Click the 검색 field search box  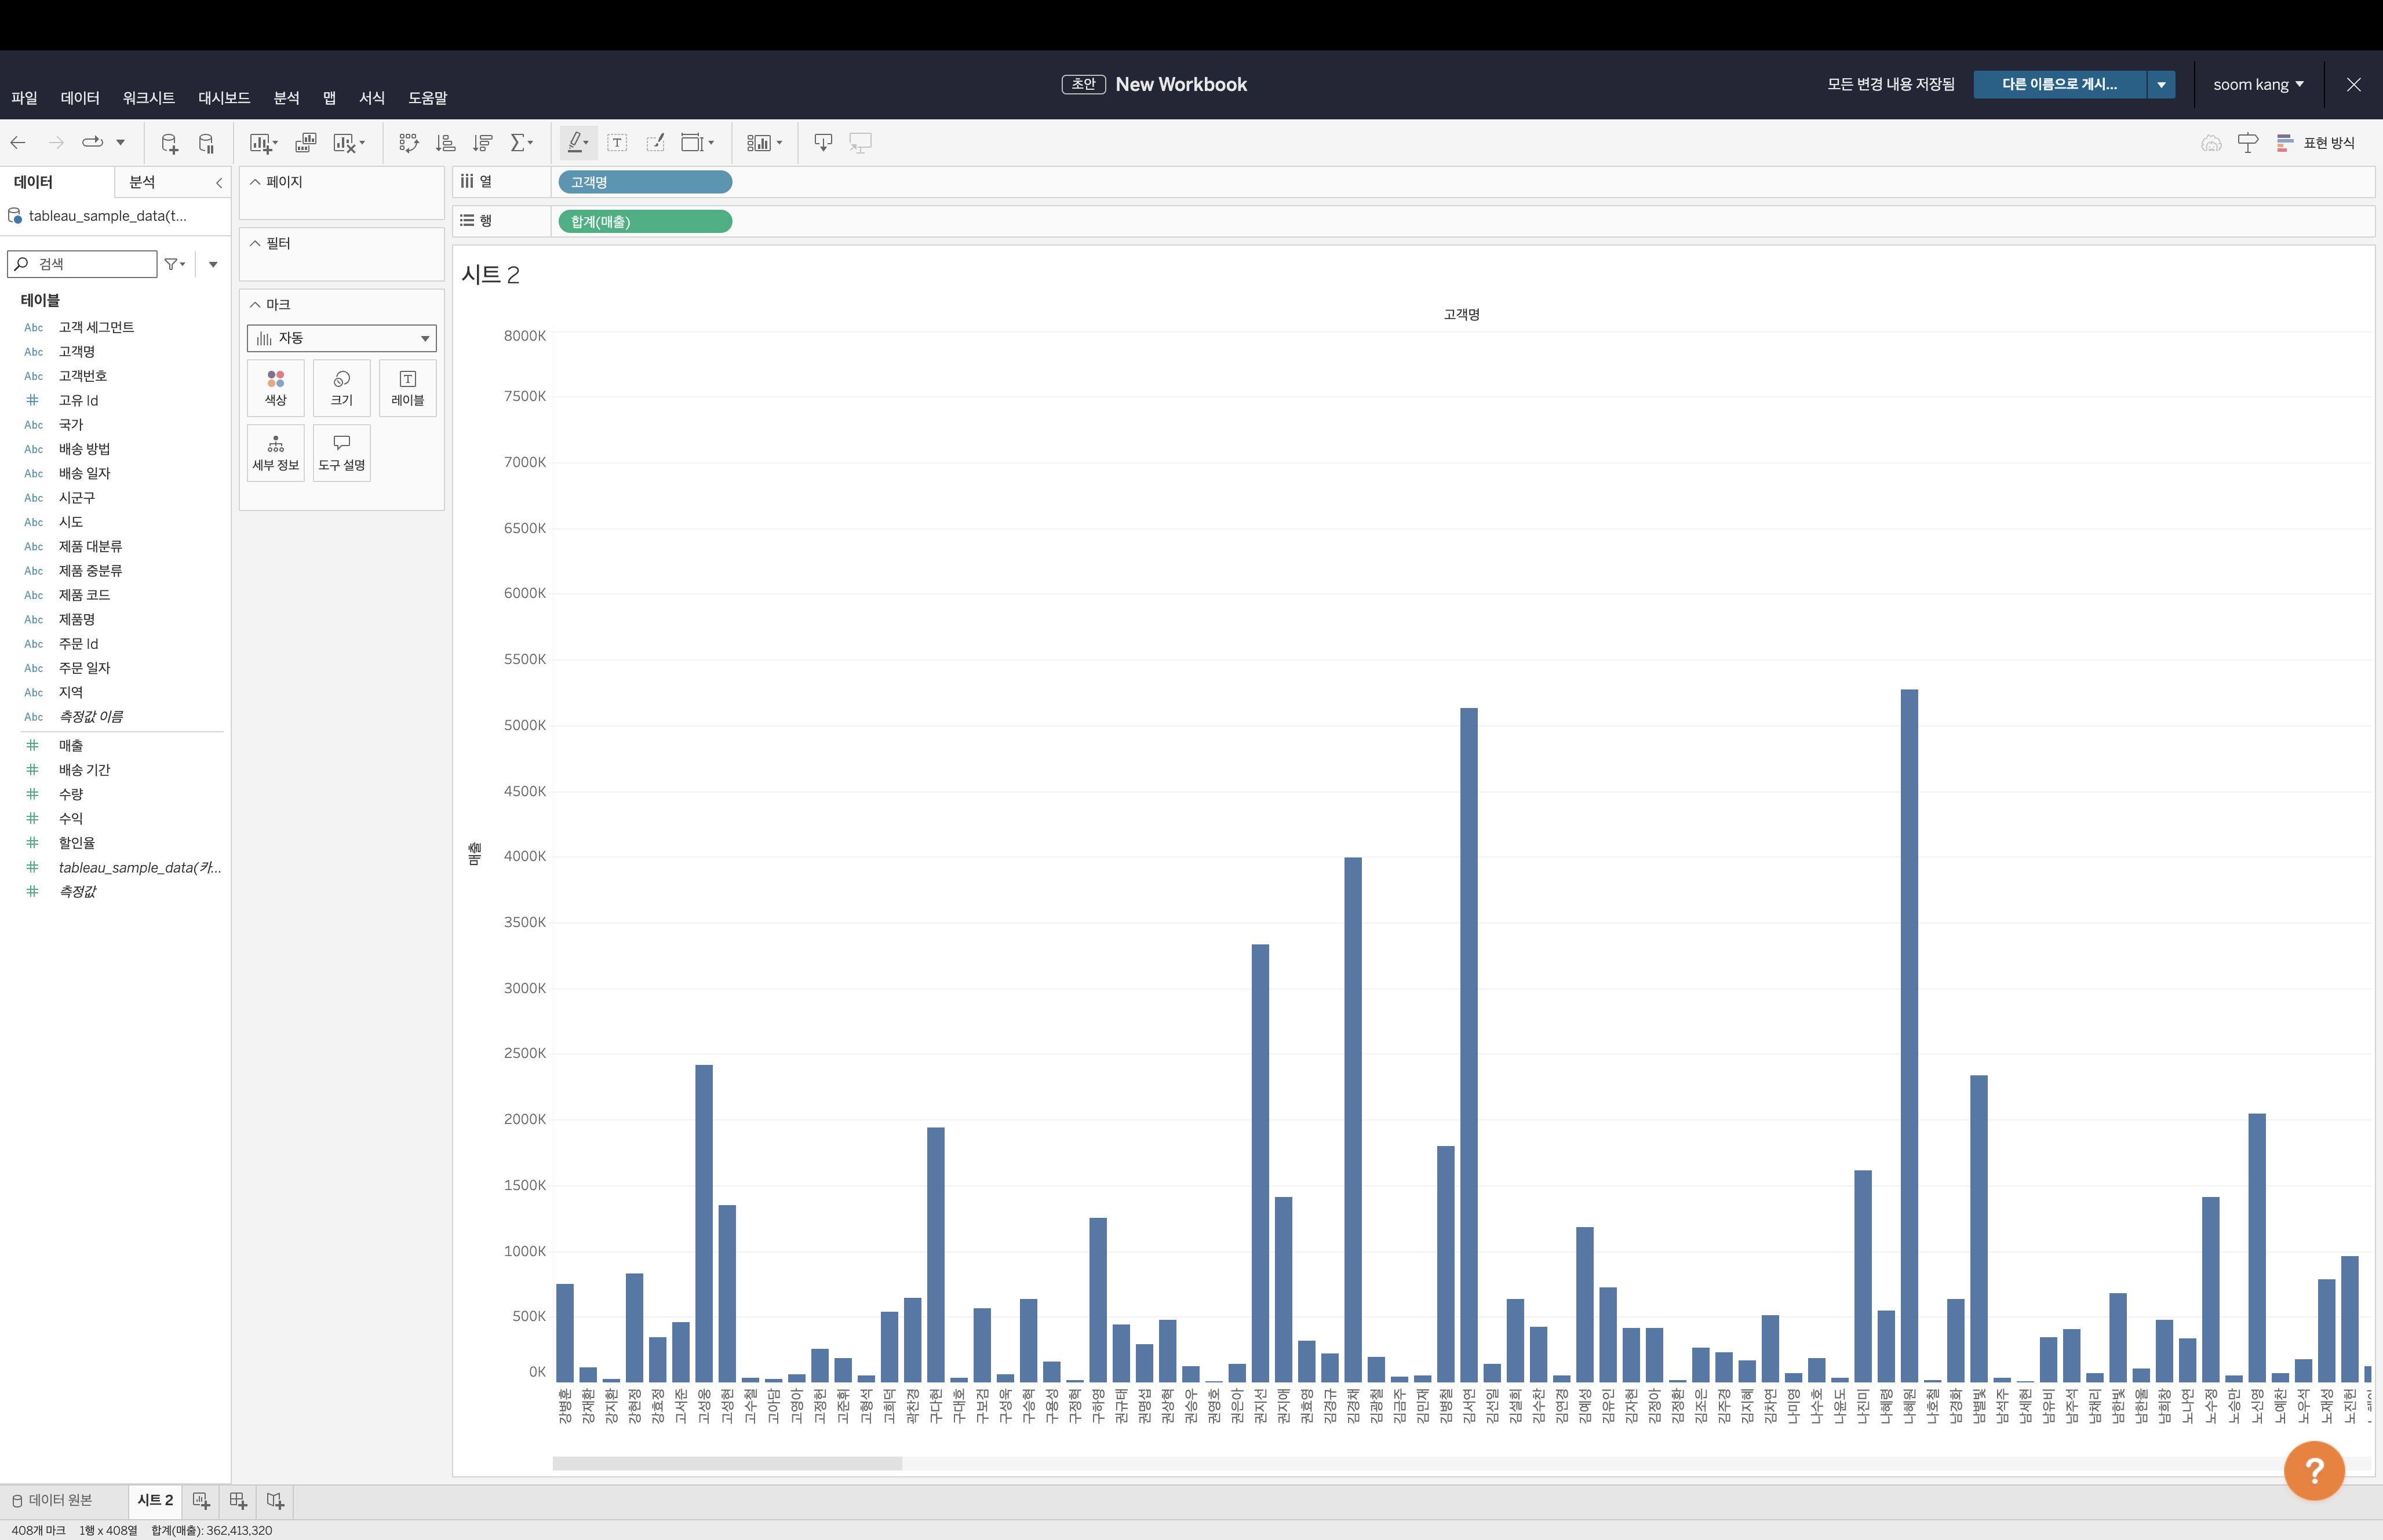[82, 264]
